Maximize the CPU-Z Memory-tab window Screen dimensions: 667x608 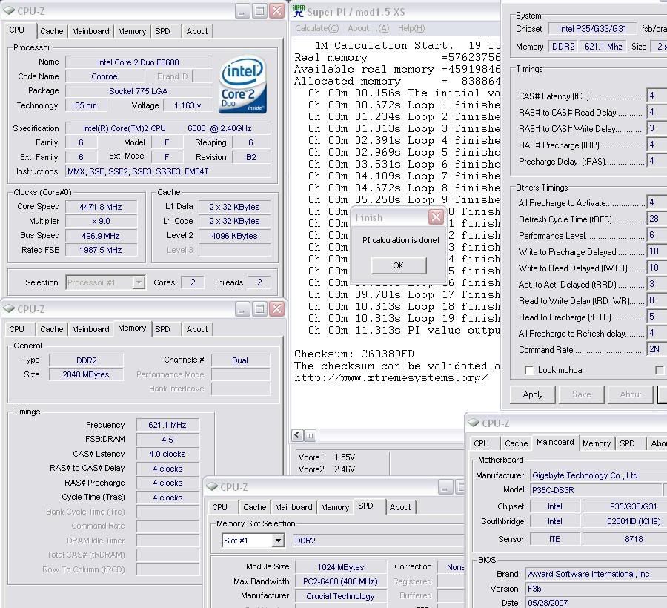259,309
